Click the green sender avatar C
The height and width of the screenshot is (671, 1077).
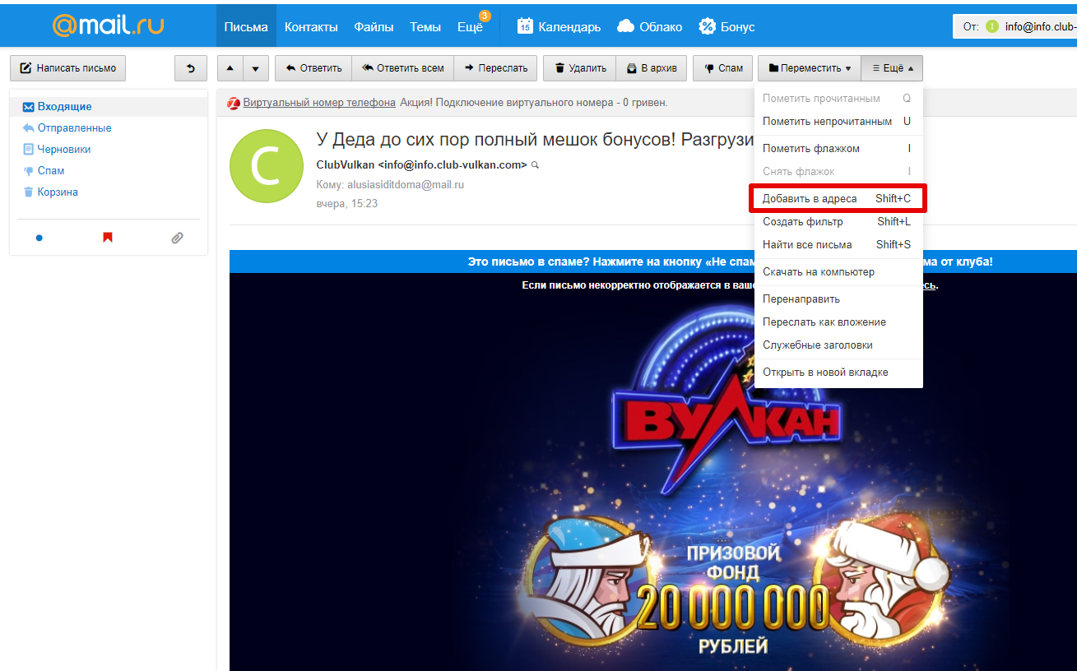pos(267,166)
